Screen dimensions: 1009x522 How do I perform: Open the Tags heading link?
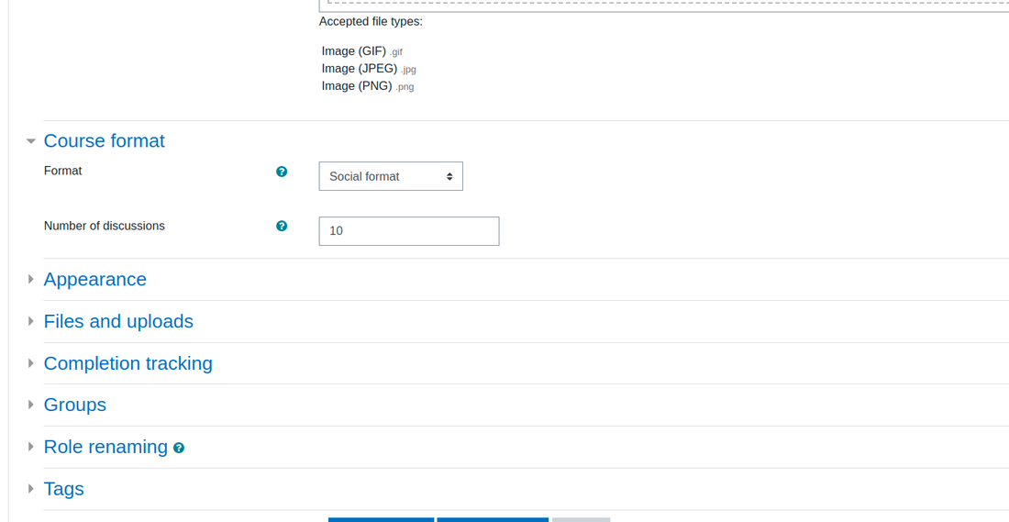(x=63, y=489)
